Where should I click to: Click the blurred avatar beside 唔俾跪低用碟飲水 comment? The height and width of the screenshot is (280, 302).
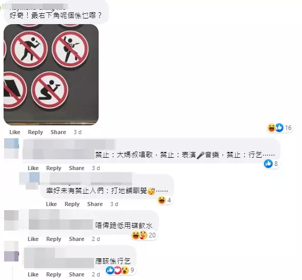click(x=11, y=220)
